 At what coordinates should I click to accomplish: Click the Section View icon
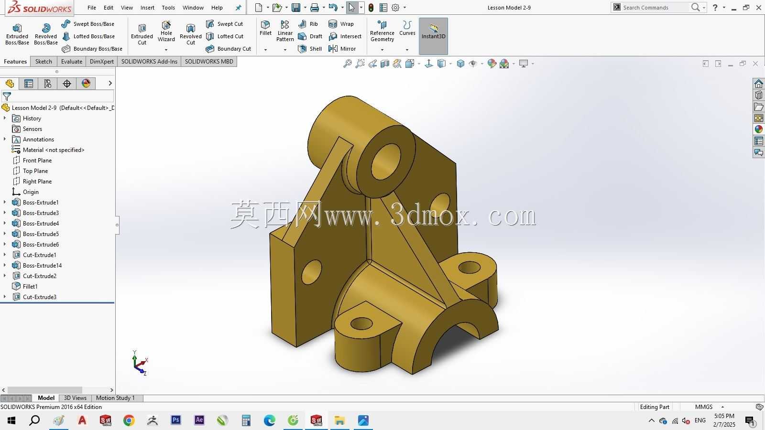pos(385,64)
